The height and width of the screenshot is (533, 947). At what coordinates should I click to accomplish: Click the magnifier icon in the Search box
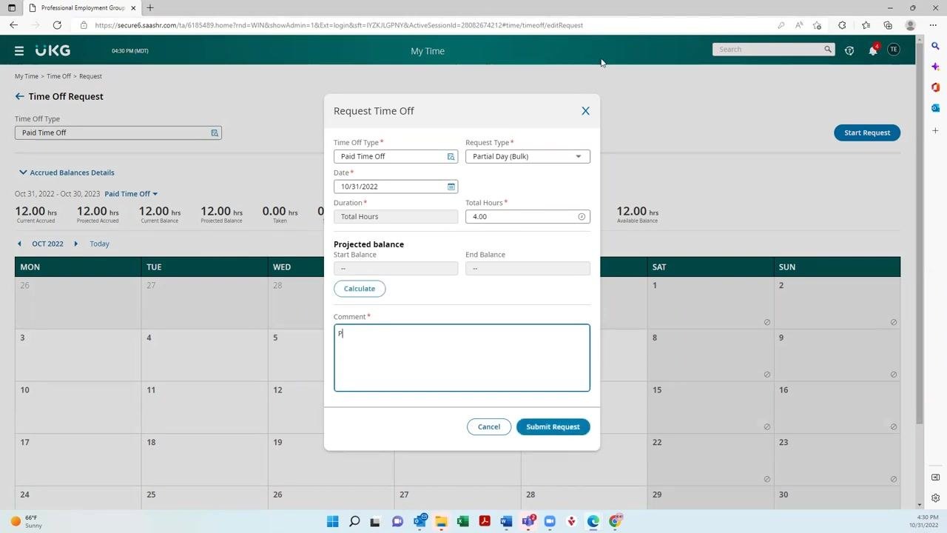(828, 50)
